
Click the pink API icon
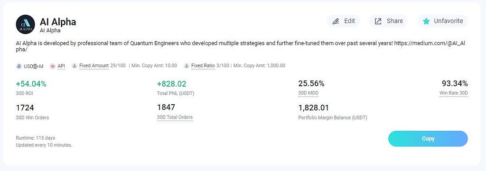point(52,66)
